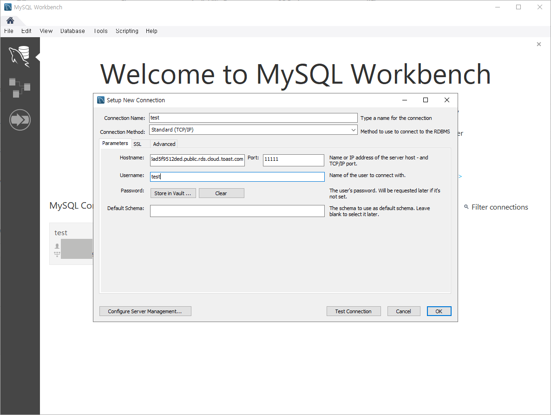The height and width of the screenshot is (415, 551).
Task: Click the Filter connections search icon
Action: [466, 207]
